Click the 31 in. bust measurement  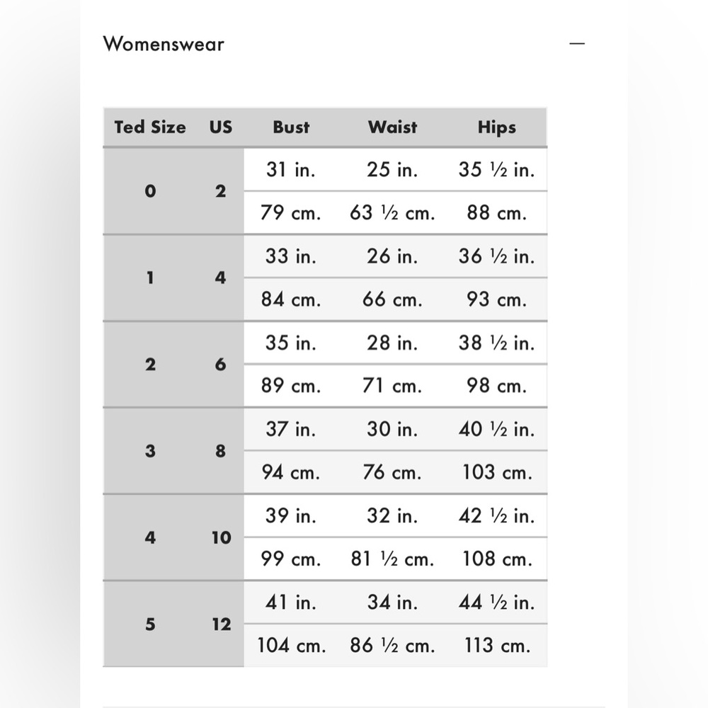pyautogui.click(x=291, y=170)
